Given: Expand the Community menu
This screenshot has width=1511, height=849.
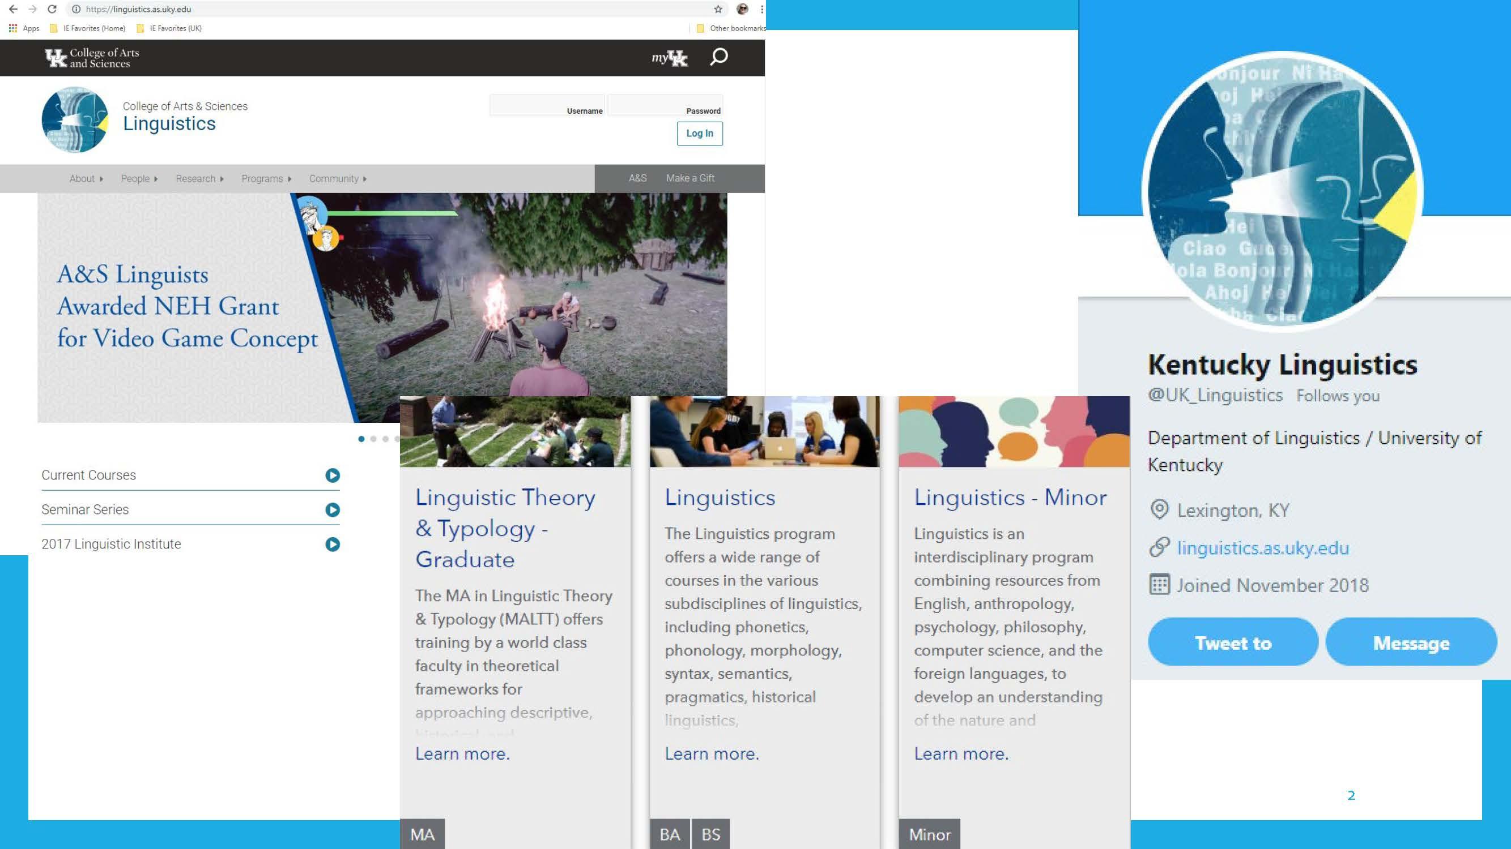Looking at the screenshot, I should point(338,179).
